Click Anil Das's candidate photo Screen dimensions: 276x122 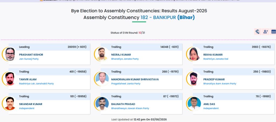coord(194,103)
